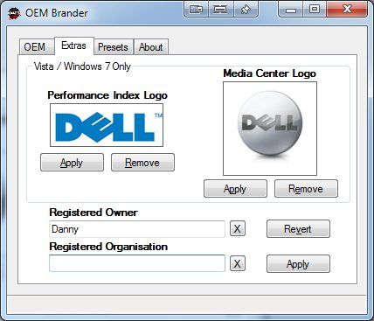The image size is (374, 321).
Task: Apply registered owner and organisation
Action: [x=298, y=264]
